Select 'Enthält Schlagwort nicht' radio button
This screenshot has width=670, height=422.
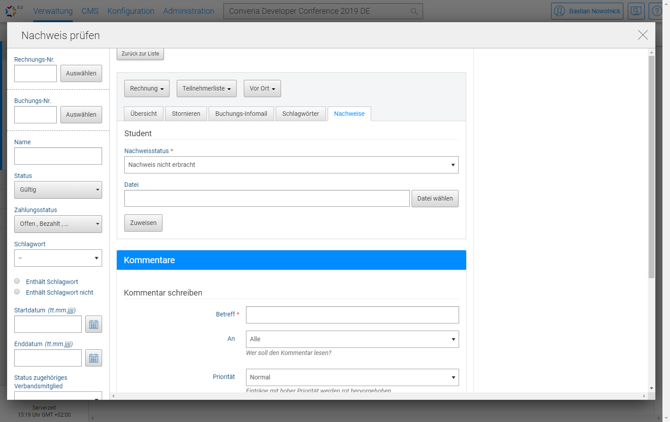pos(17,292)
